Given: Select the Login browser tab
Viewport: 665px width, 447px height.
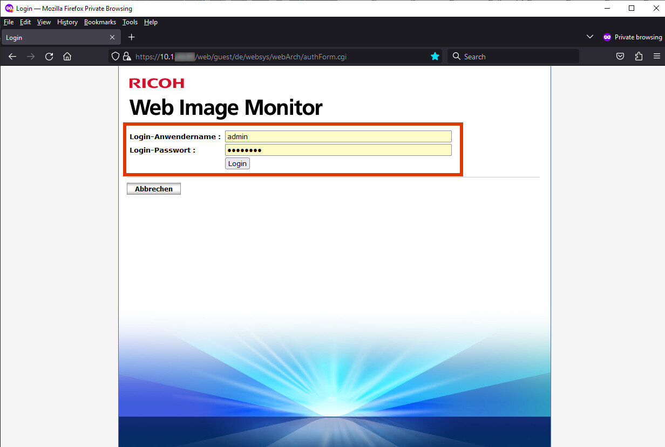Looking at the screenshot, I should point(60,37).
